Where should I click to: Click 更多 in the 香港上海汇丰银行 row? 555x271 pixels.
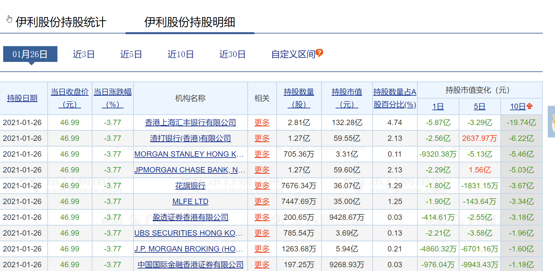[262, 123]
